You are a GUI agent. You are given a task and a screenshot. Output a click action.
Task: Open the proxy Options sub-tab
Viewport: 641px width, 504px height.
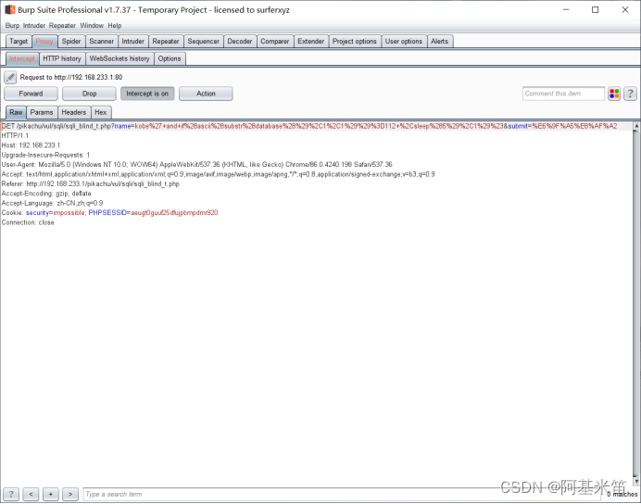click(x=170, y=59)
